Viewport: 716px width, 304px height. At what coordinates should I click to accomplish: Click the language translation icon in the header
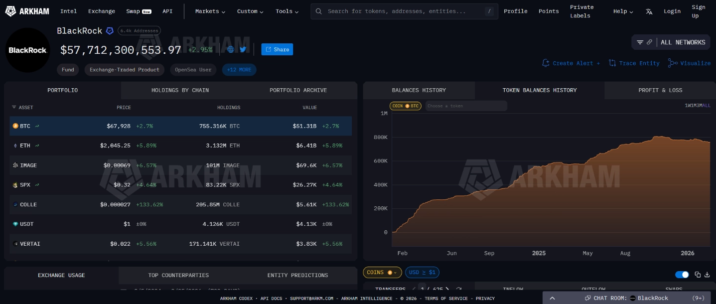pyautogui.click(x=649, y=11)
